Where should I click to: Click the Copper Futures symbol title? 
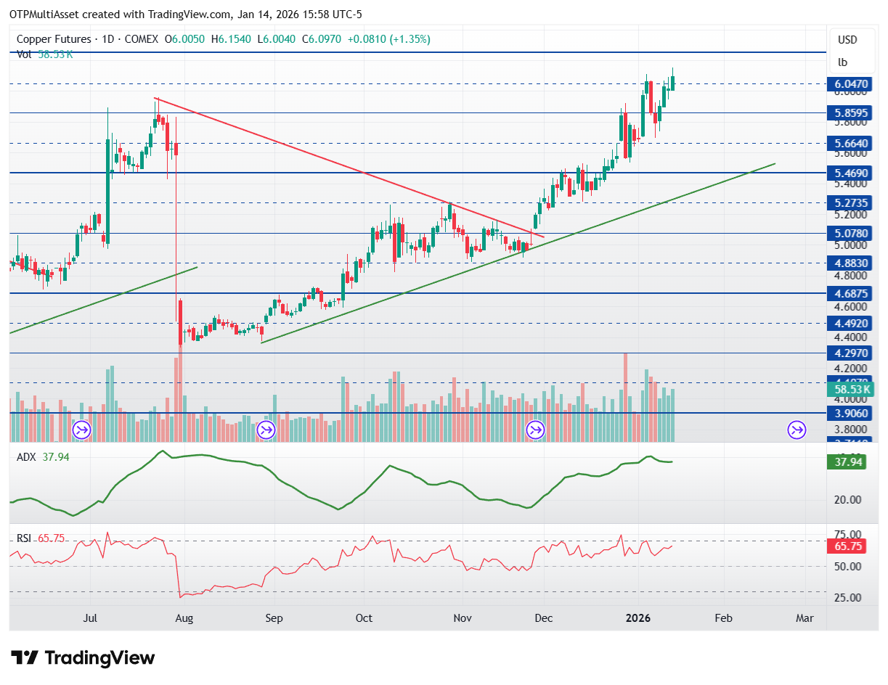pos(54,39)
